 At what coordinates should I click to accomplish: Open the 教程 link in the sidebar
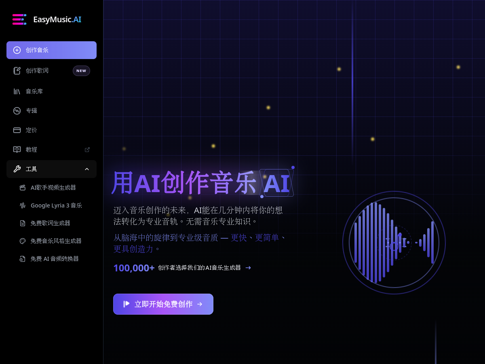pyautogui.click(x=51, y=150)
